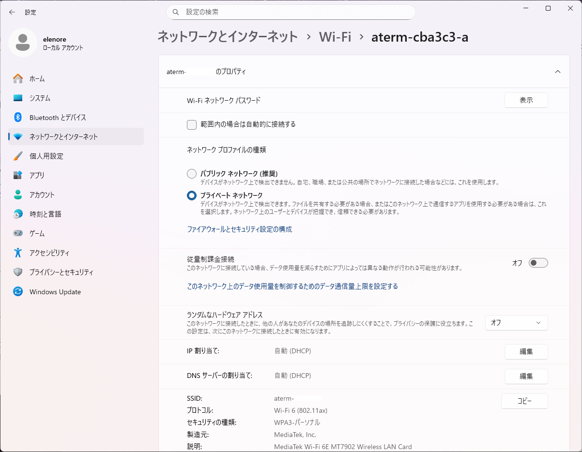Turn on the 従量制課金接続 toggle

coord(538,263)
